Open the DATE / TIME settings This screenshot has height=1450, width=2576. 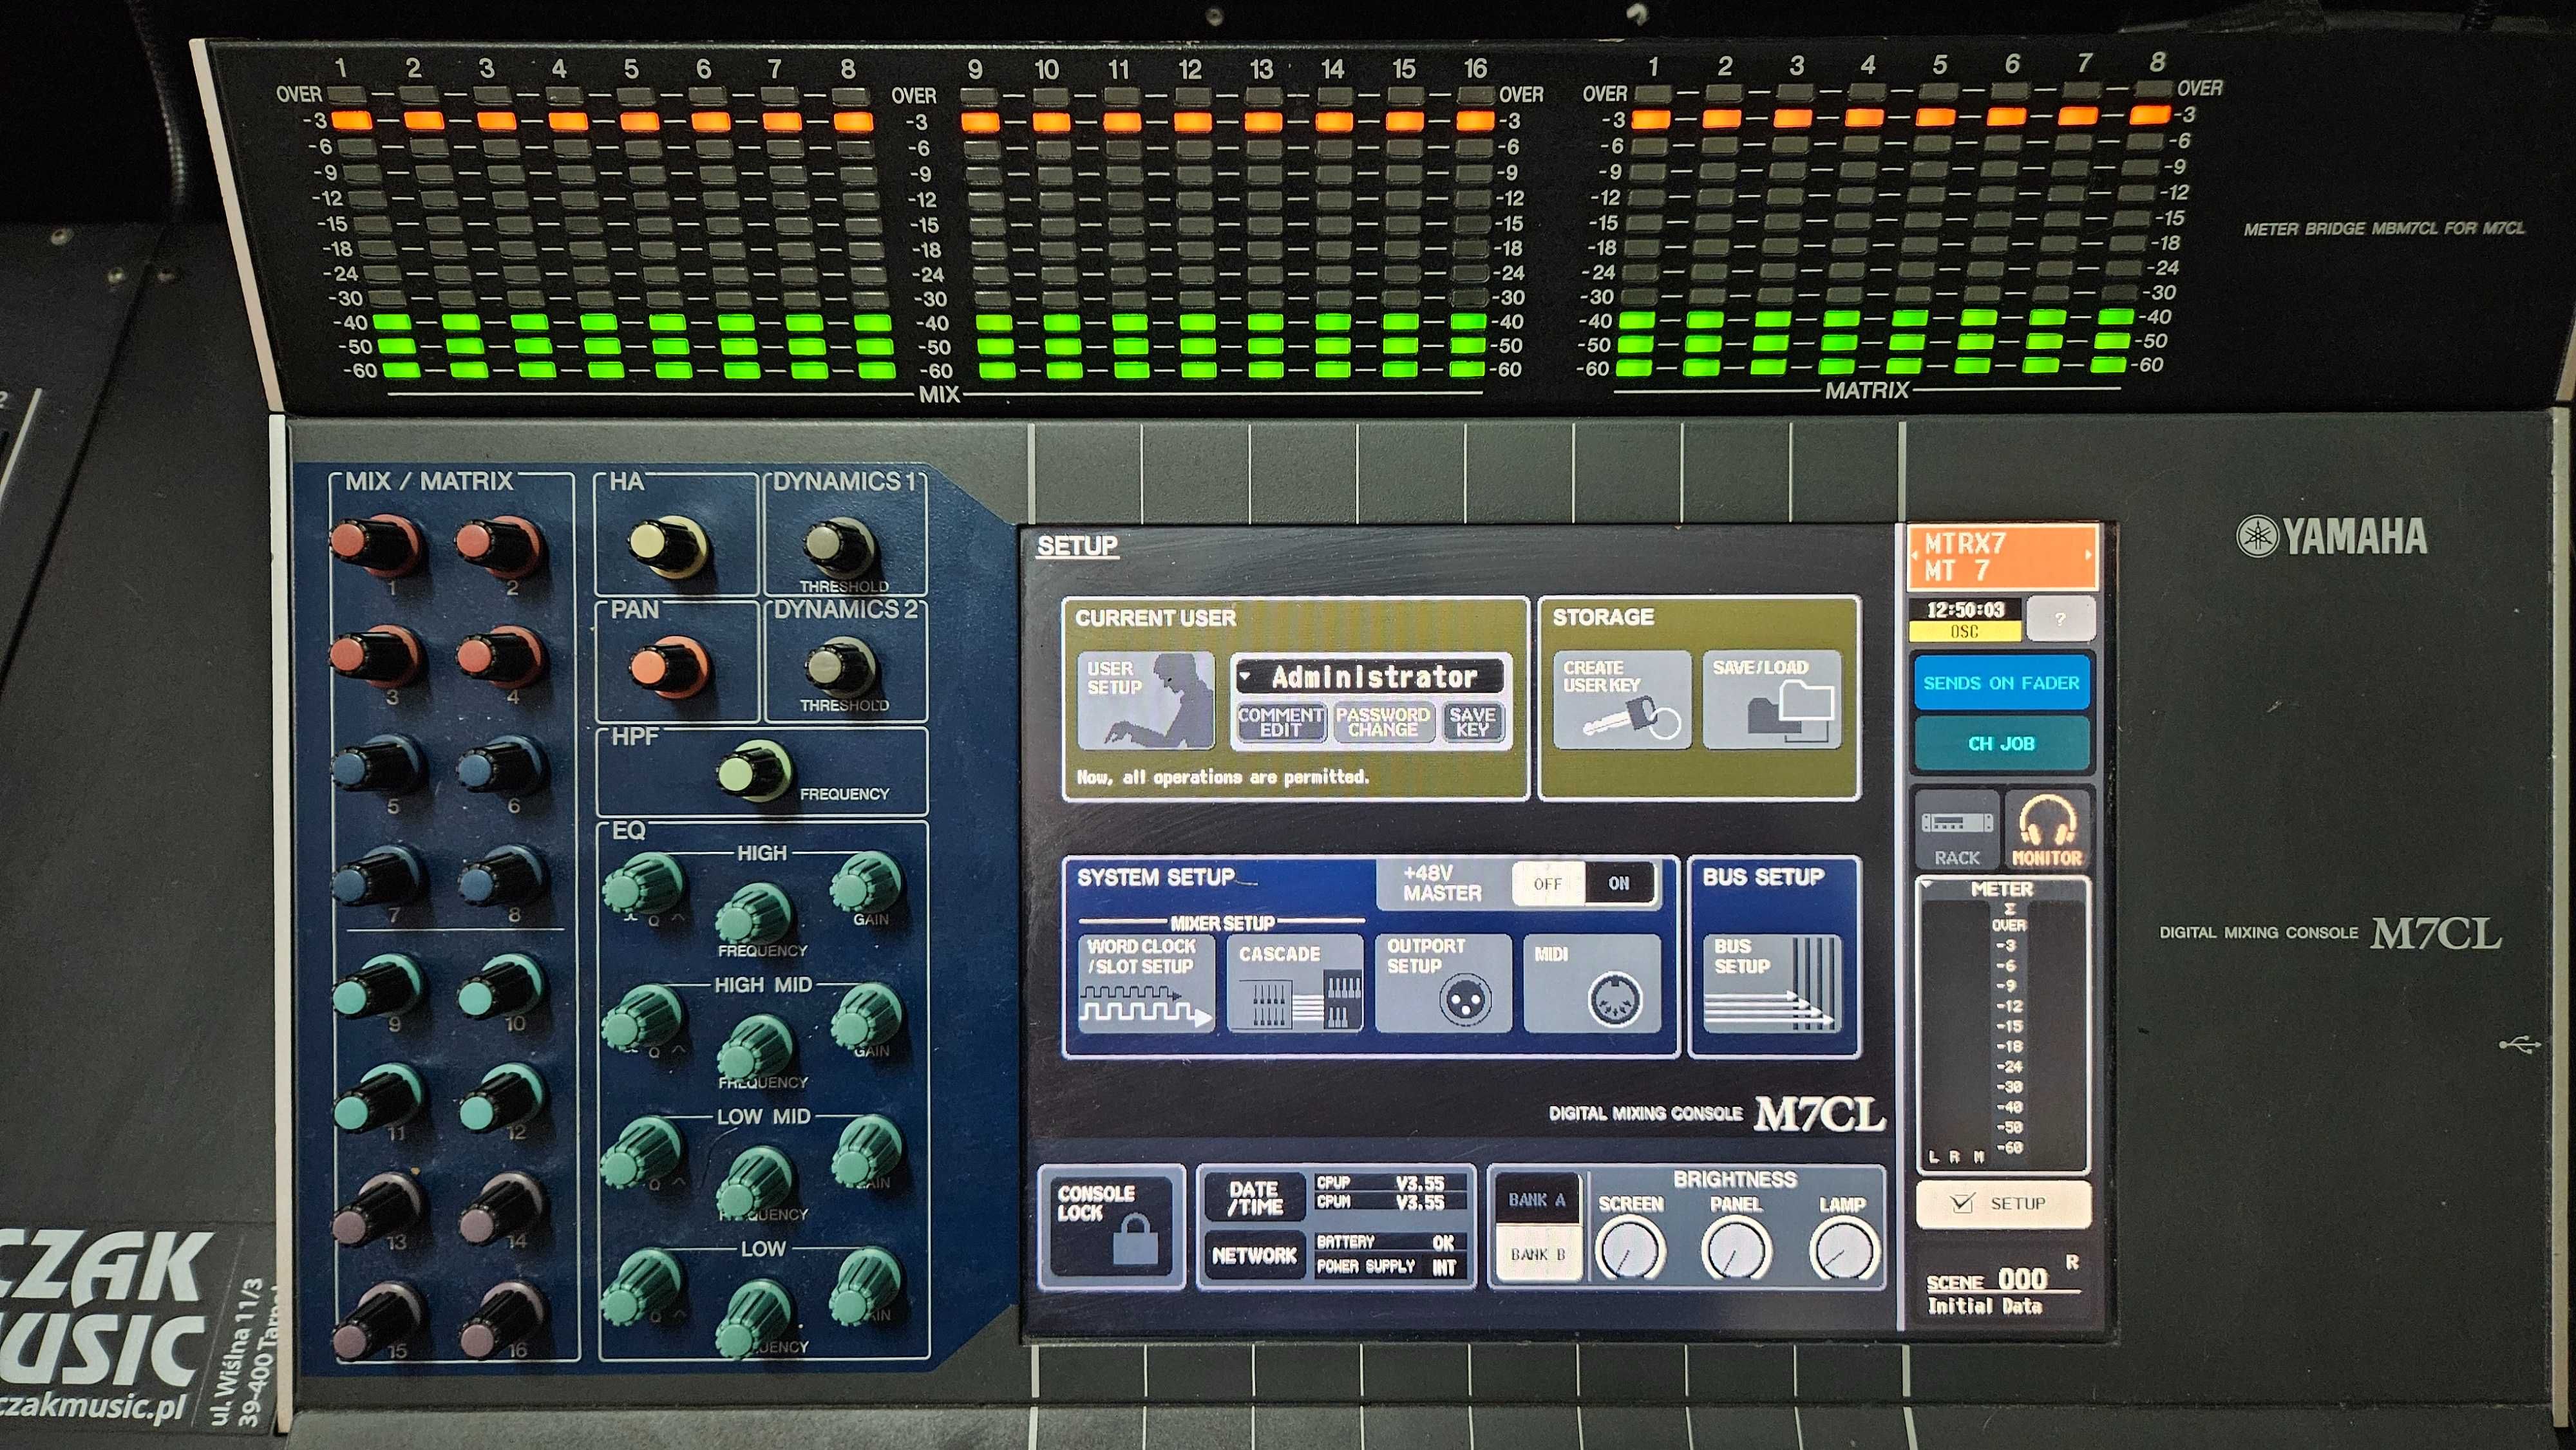1254,1198
